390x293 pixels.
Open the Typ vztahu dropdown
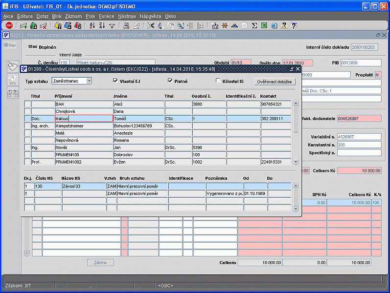point(89,81)
